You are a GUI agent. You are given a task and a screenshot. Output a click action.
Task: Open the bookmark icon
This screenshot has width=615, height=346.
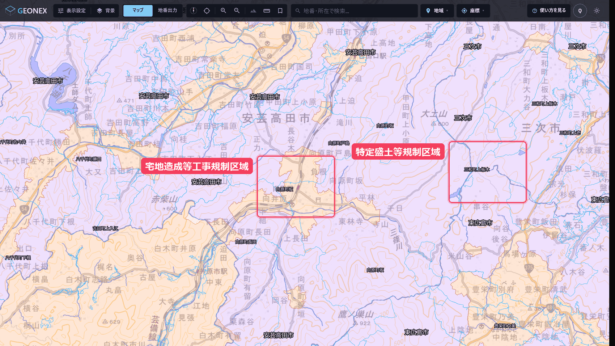pos(280,10)
